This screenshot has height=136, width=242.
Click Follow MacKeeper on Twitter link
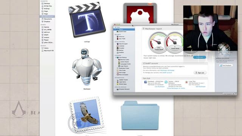[x=176, y=88]
